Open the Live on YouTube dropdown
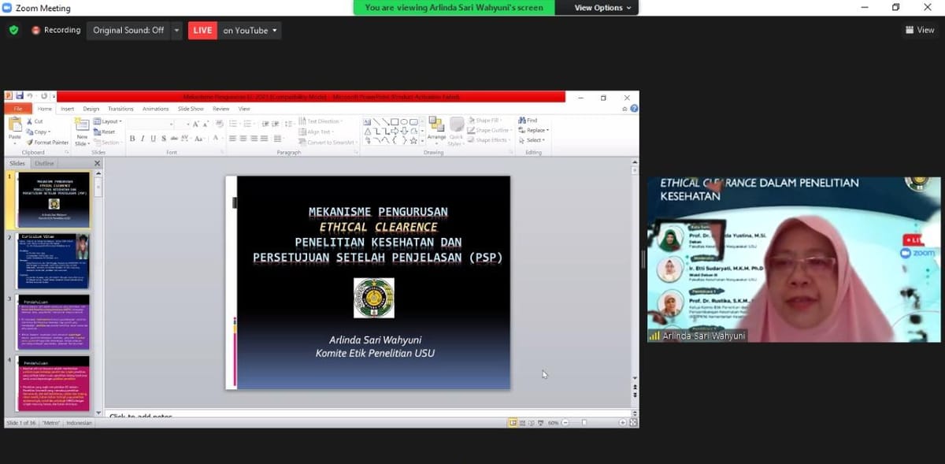Screen dimensions: 945x464 250,31
